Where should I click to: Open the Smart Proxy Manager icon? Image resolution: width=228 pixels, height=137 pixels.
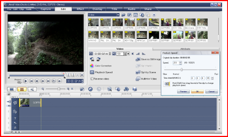pos(109,89)
